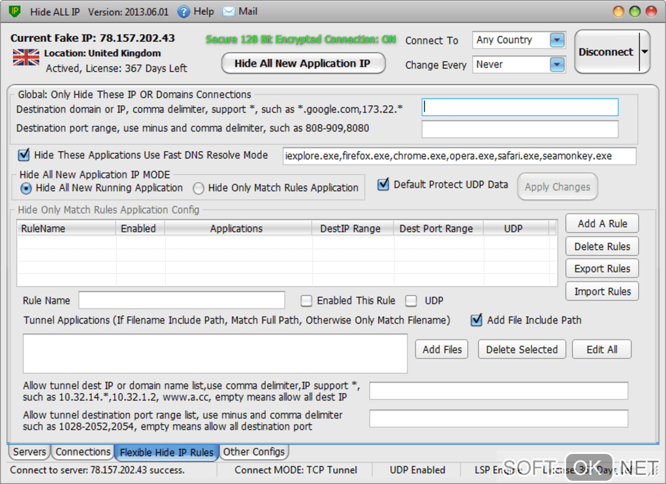This screenshot has width=666, height=484.
Task: Click the Disconnect button
Action: point(606,52)
